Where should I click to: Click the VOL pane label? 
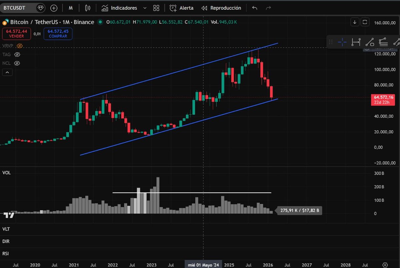[x=6, y=173]
